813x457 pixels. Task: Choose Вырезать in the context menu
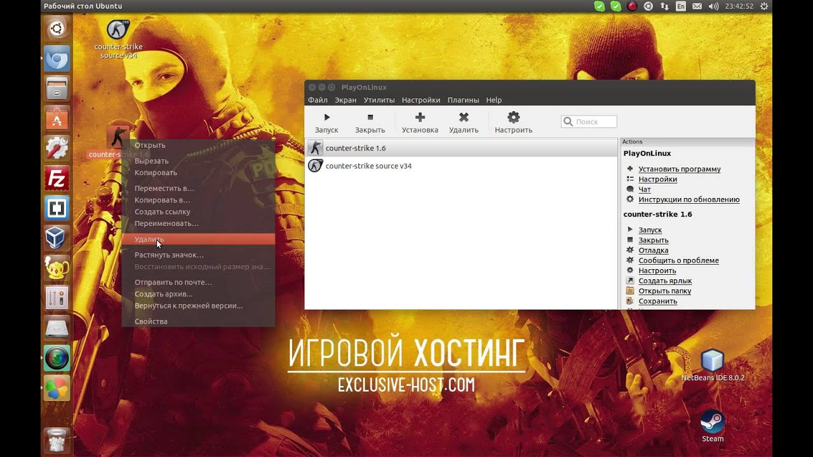pos(198,161)
